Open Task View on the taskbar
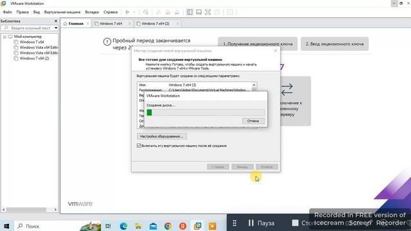411x231 pixels. coord(108,226)
